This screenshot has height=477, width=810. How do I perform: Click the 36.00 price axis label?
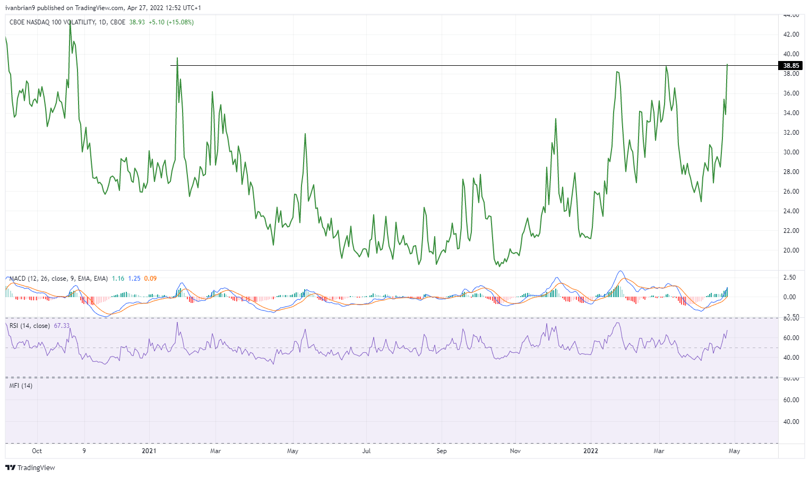click(x=791, y=93)
